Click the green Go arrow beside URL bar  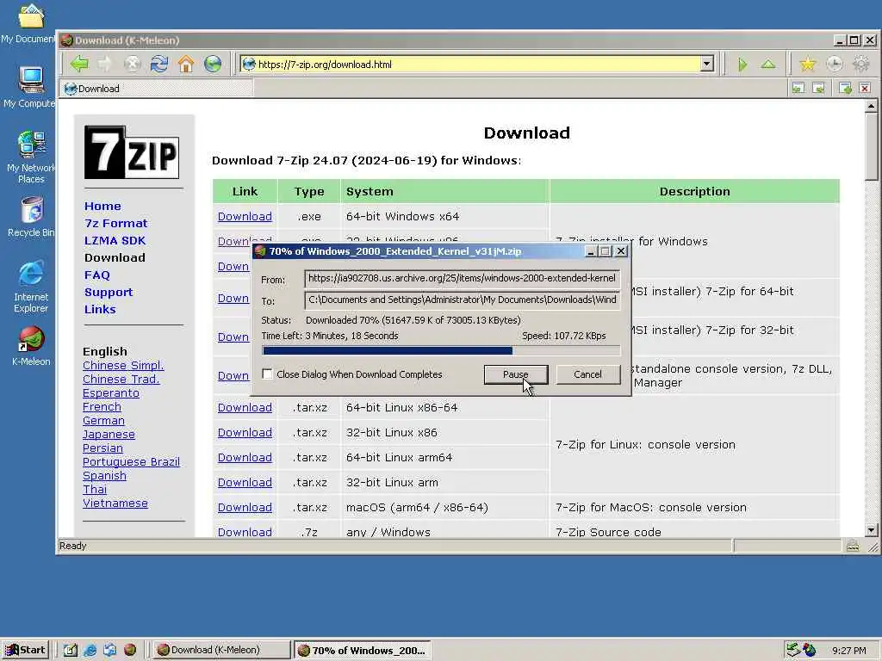[x=742, y=64]
